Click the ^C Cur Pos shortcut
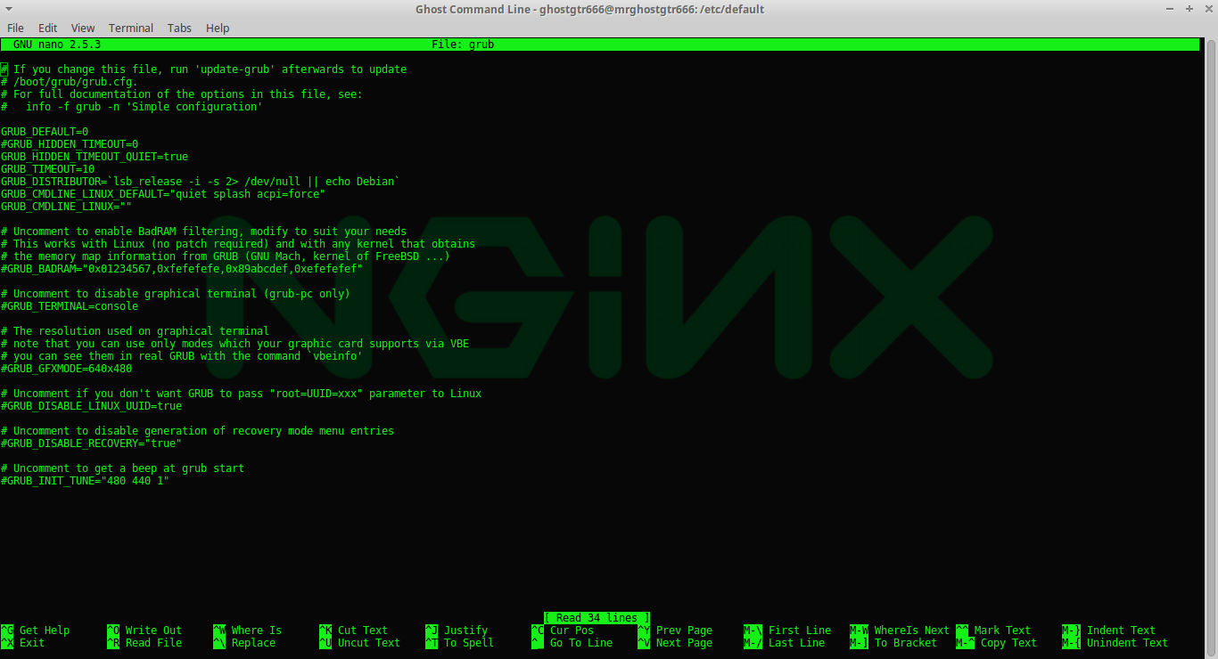 pos(563,631)
